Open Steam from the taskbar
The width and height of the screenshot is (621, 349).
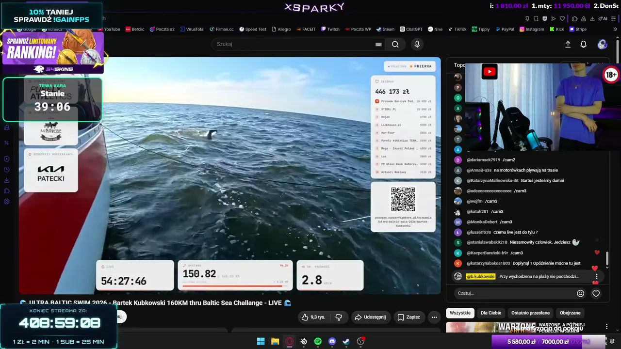[346, 341]
